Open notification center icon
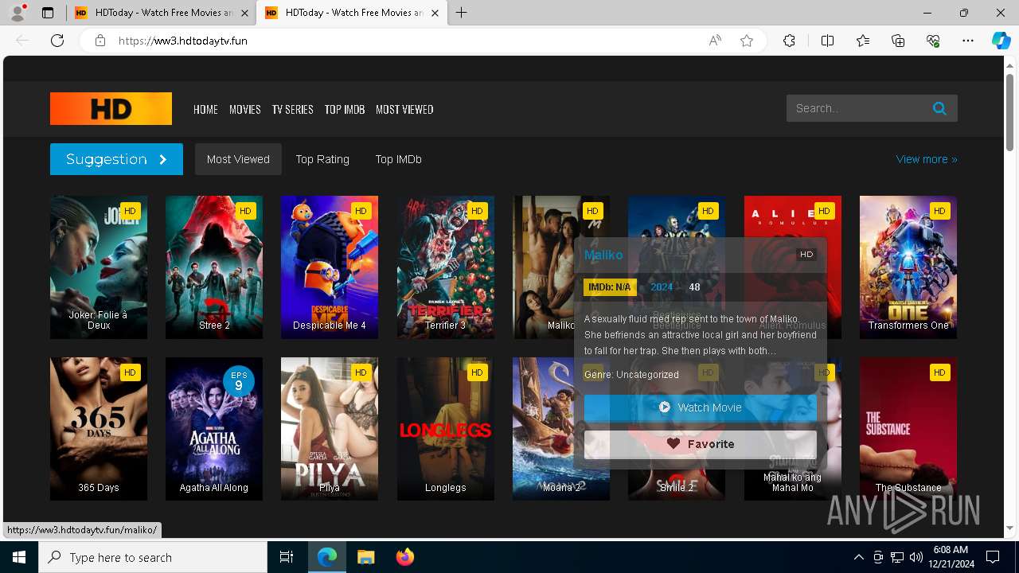This screenshot has width=1019, height=573. [993, 557]
